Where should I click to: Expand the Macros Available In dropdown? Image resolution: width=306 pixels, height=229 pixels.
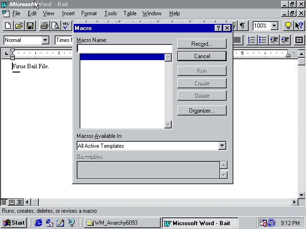pyautogui.click(x=222, y=146)
